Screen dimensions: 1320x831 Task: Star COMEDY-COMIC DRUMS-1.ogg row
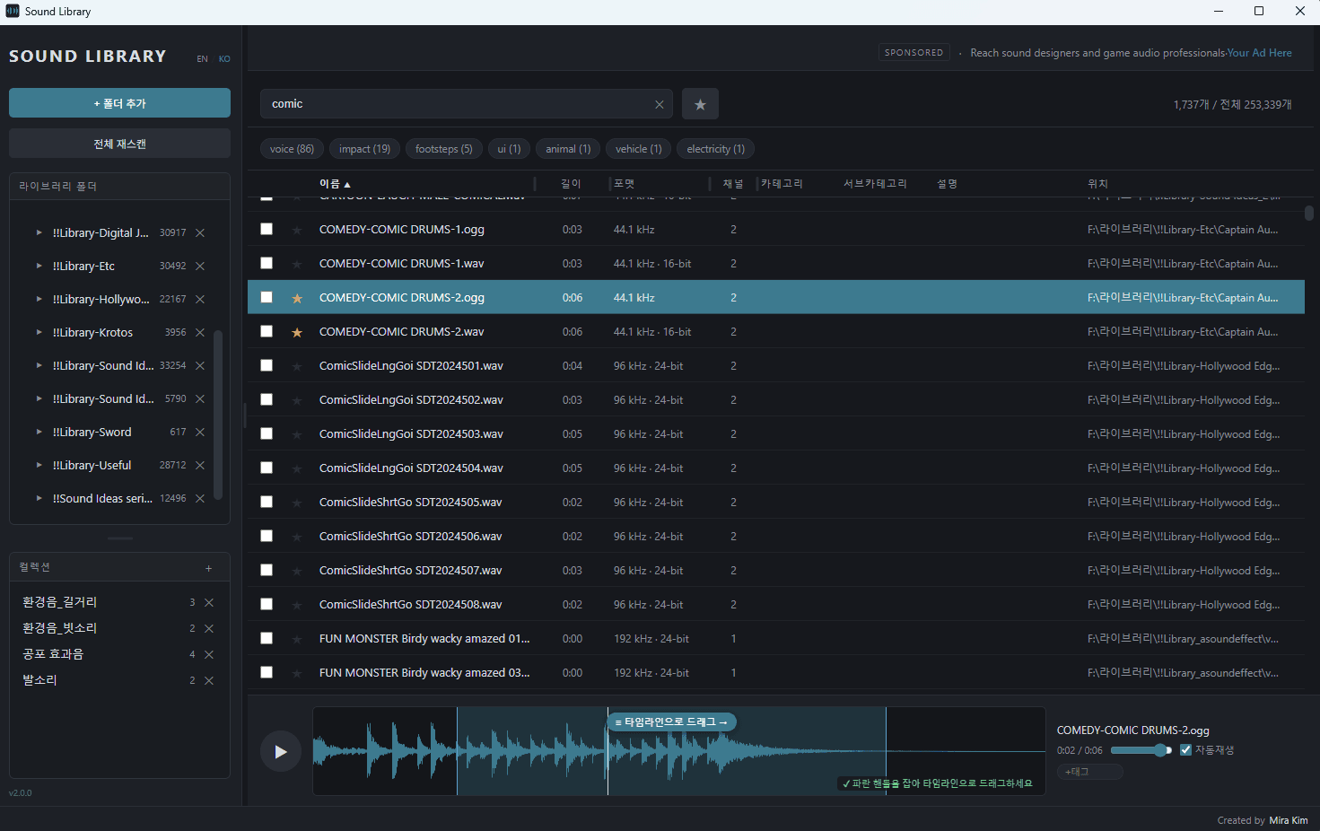pyautogui.click(x=297, y=230)
